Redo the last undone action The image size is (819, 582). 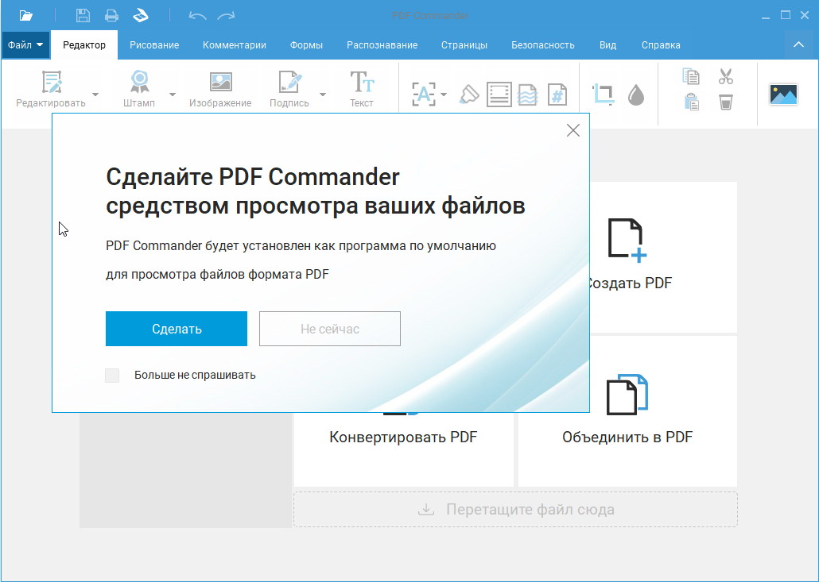point(226,16)
